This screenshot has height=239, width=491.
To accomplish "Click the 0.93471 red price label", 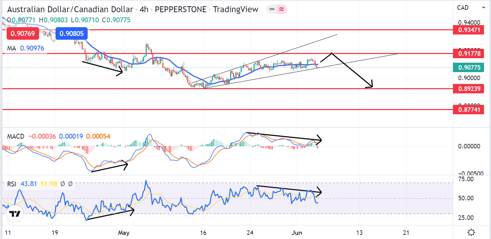I will point(468,30).
